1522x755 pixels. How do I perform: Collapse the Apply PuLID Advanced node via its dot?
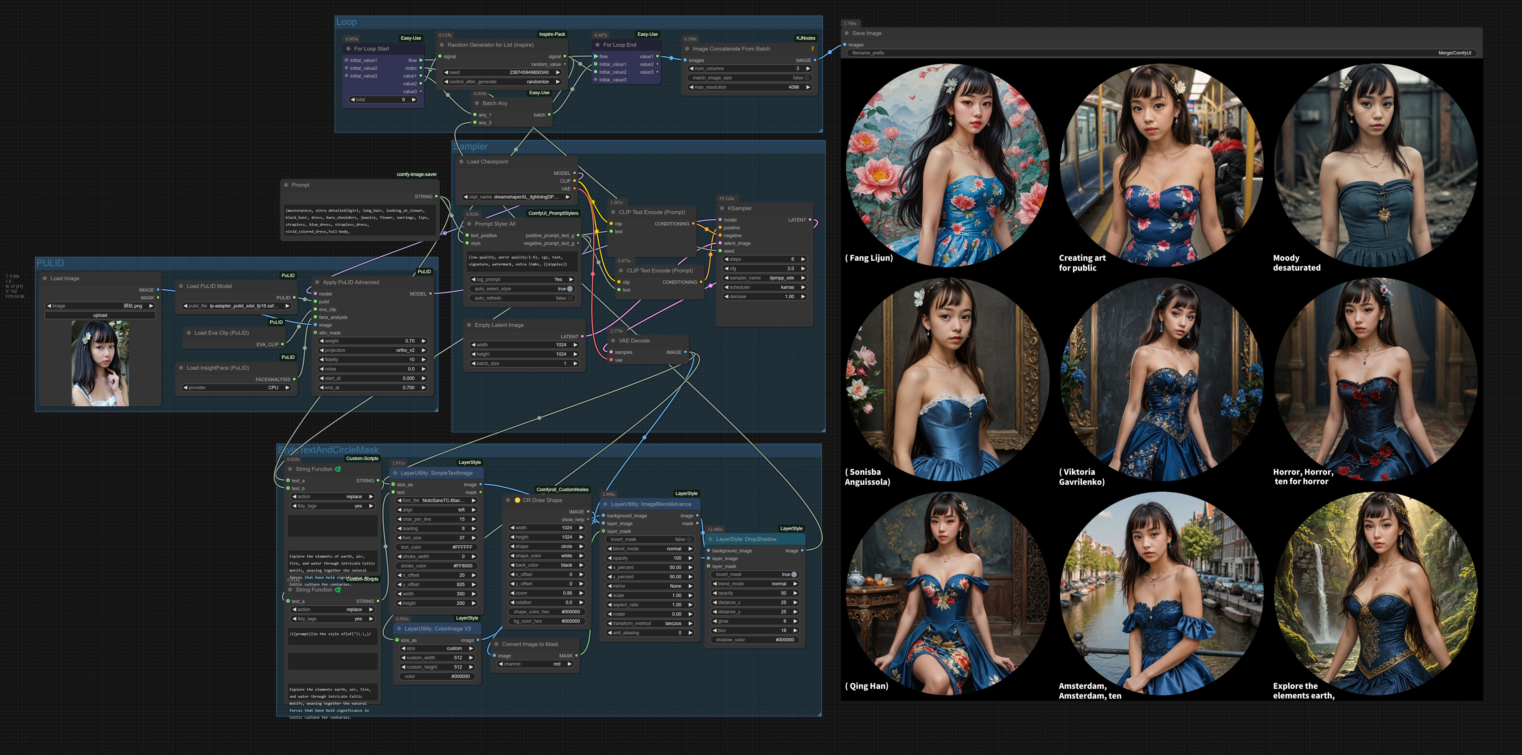[317, 282]
